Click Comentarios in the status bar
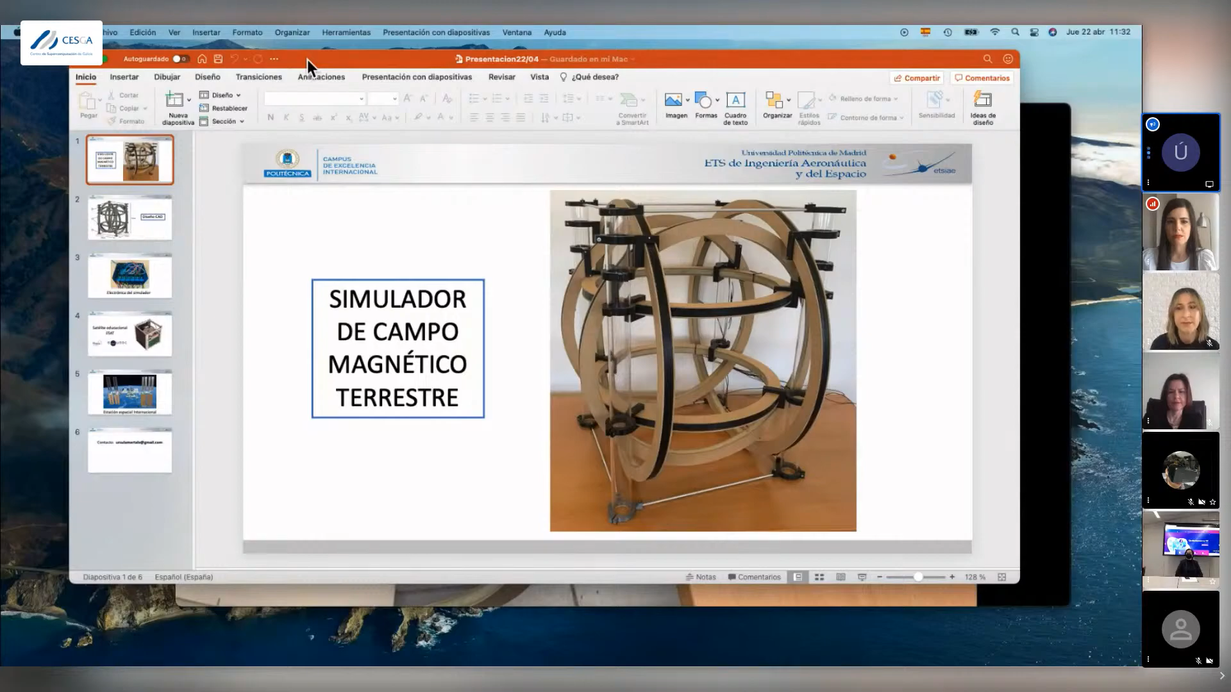 coord(754,577)
